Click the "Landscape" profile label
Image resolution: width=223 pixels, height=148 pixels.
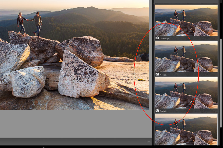click(x=165, y=39)
